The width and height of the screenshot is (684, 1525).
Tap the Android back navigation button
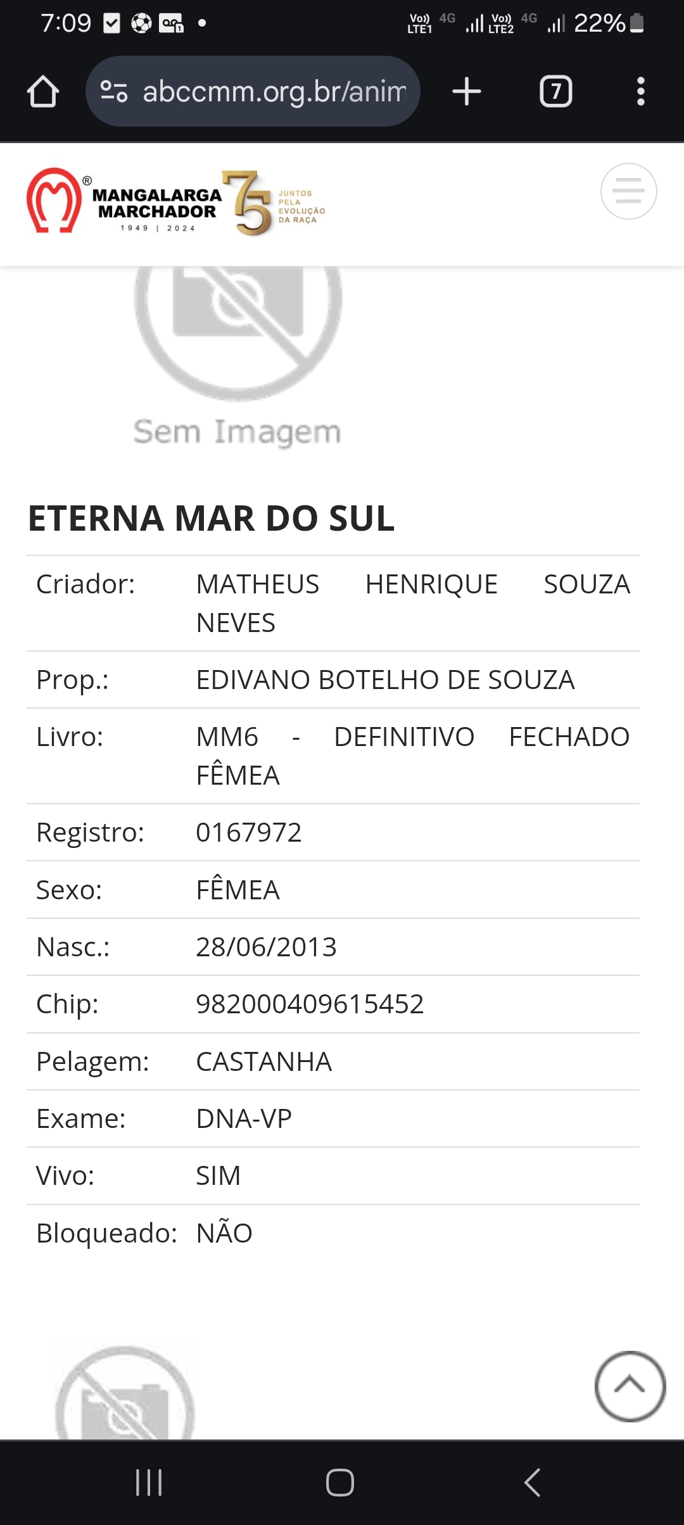[x=532, y=1483]
